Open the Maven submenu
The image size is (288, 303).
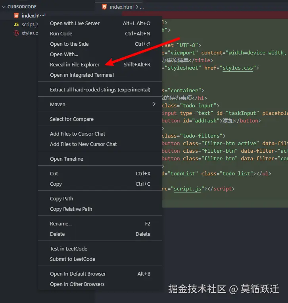pyautogui.click(x=100, y=104)
